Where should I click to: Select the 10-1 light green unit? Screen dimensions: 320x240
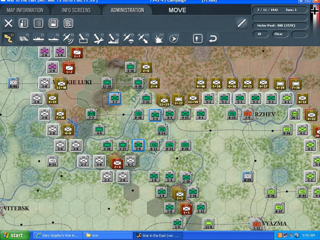pyautogui.click(x=294, y=114)
